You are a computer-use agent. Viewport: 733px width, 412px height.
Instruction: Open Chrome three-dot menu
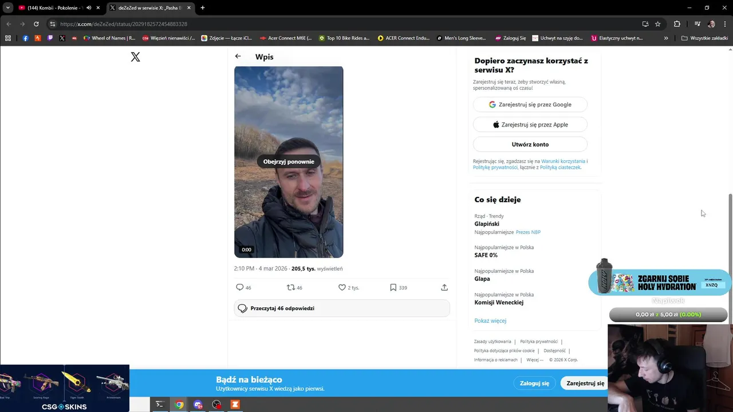tap(725, 24)
